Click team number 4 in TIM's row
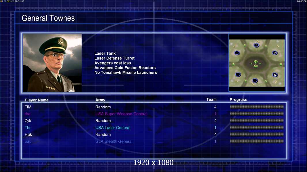Viewport: 307px width, 172px height. [x=215, y=107]
